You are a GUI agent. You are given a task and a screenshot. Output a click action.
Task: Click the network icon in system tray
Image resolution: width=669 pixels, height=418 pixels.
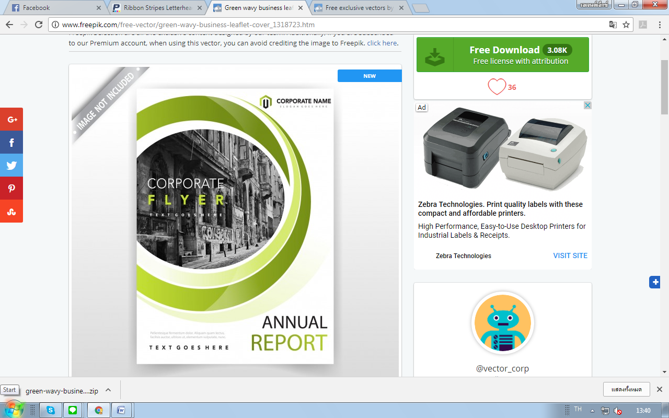tap(605, 411)
